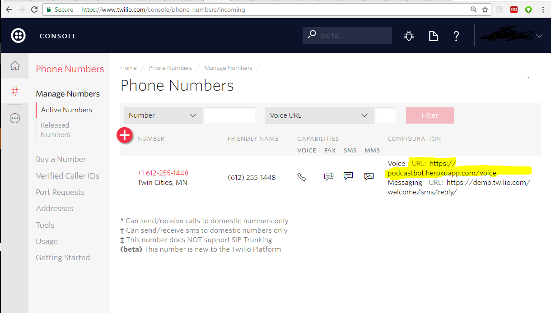The width and height of the screenshot is (551, 313).
Task: Click the CONSOLE header link
Action: click(x=58, y=36)
